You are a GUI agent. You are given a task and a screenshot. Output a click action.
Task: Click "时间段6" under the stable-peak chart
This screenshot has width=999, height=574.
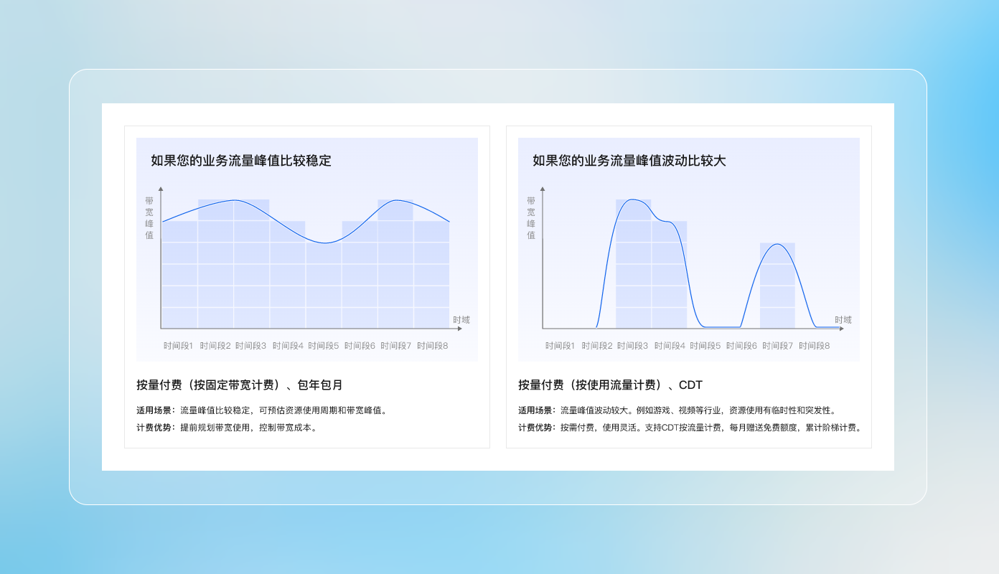(x=360, y=346)
